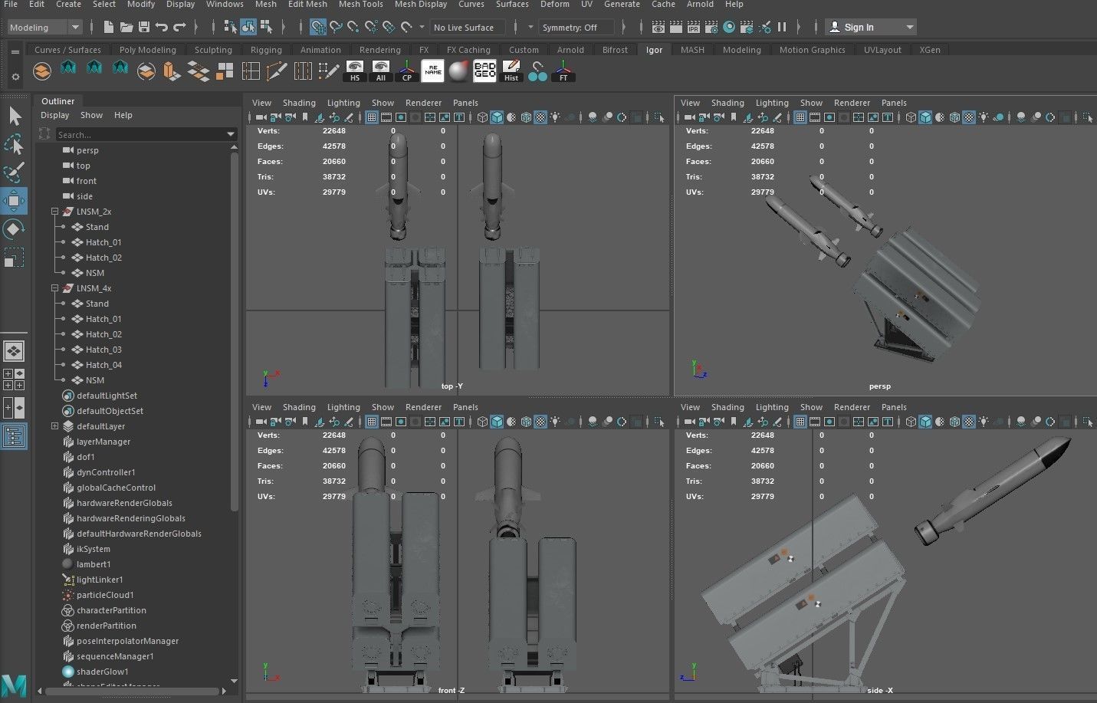Toggle the snap to grids magnet
This screenshot has height=703, width=1097.
point(318,28)
